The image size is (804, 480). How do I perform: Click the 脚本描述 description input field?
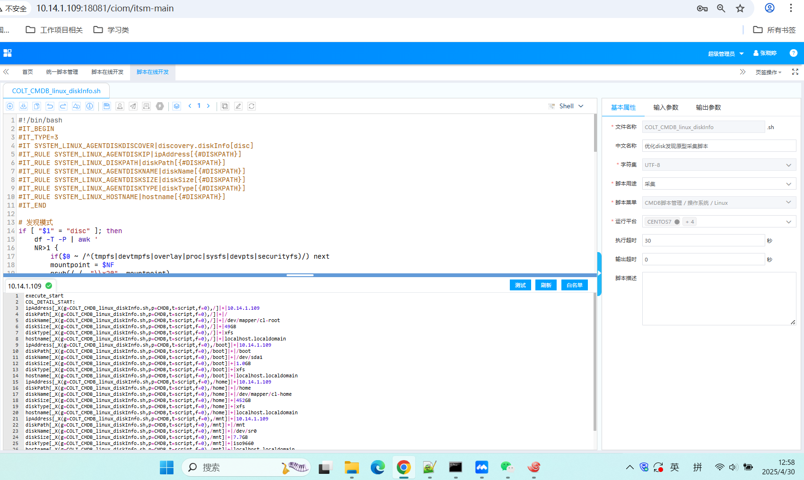718,298
